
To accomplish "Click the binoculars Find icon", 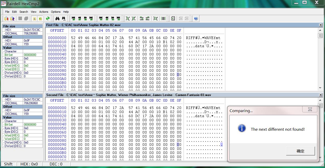I will point(57,18).
